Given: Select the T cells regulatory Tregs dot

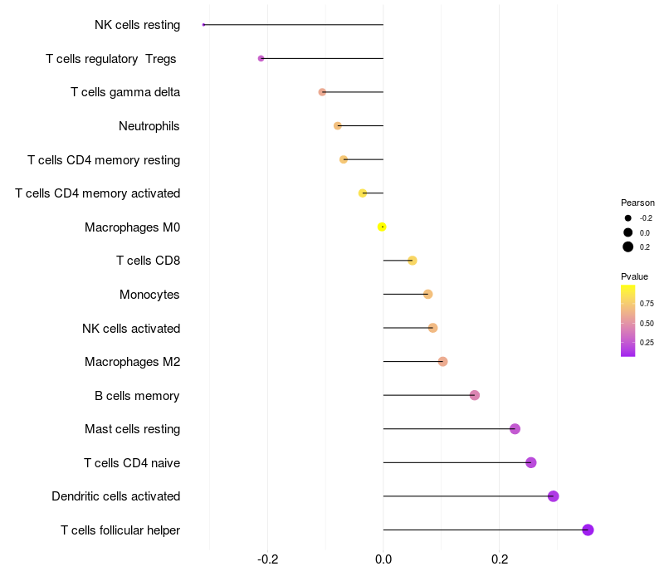Looking at the screenshot, I should click(261, 58).
